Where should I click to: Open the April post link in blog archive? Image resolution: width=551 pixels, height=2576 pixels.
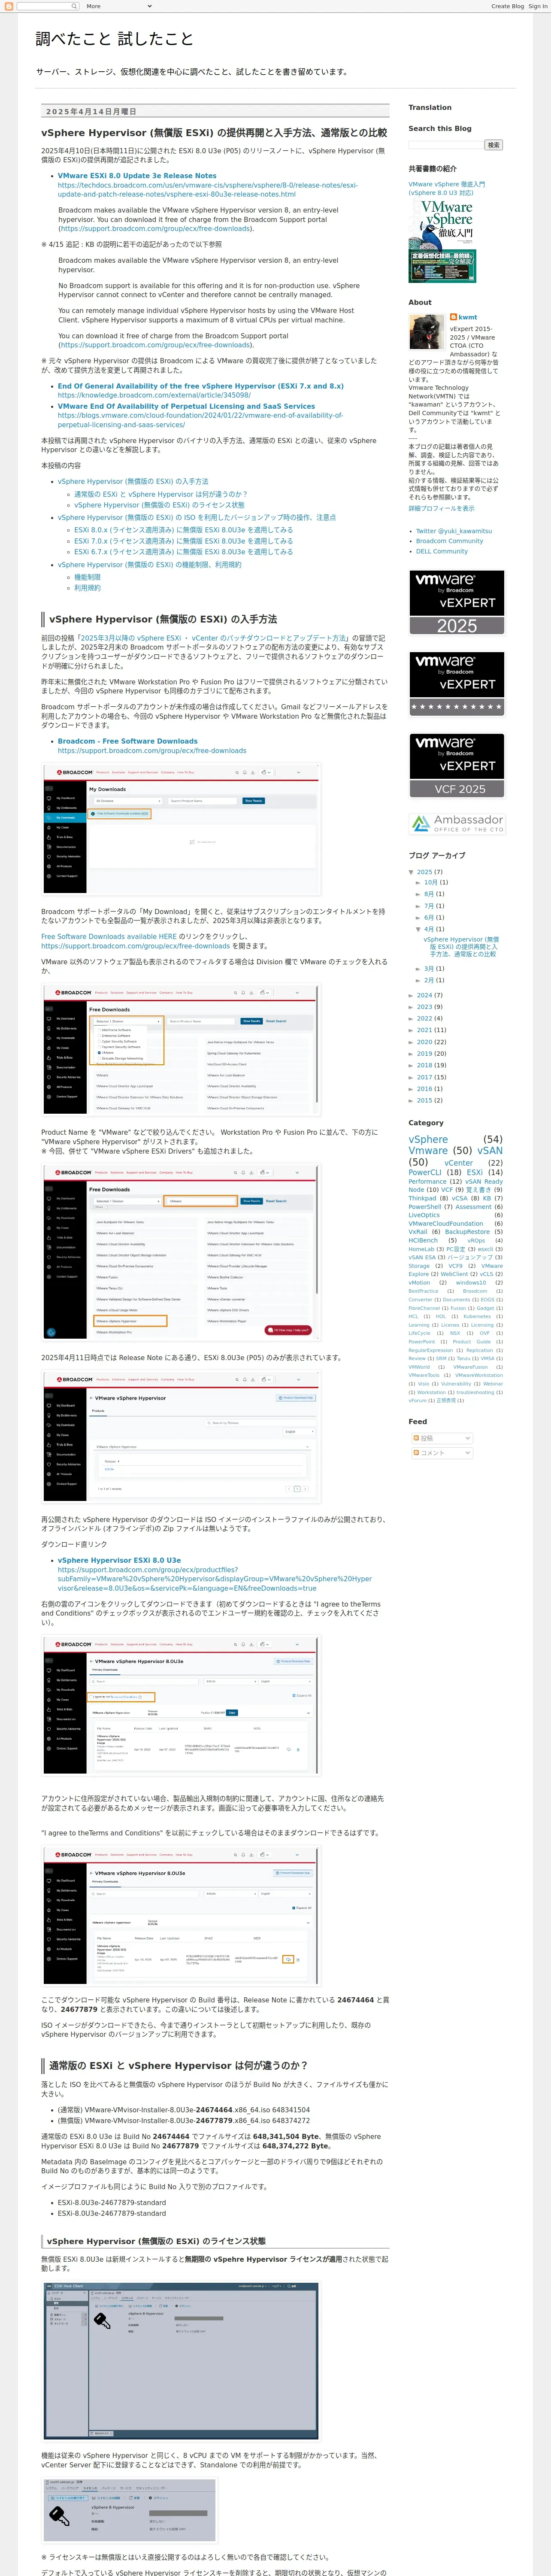tap(461, 947)
